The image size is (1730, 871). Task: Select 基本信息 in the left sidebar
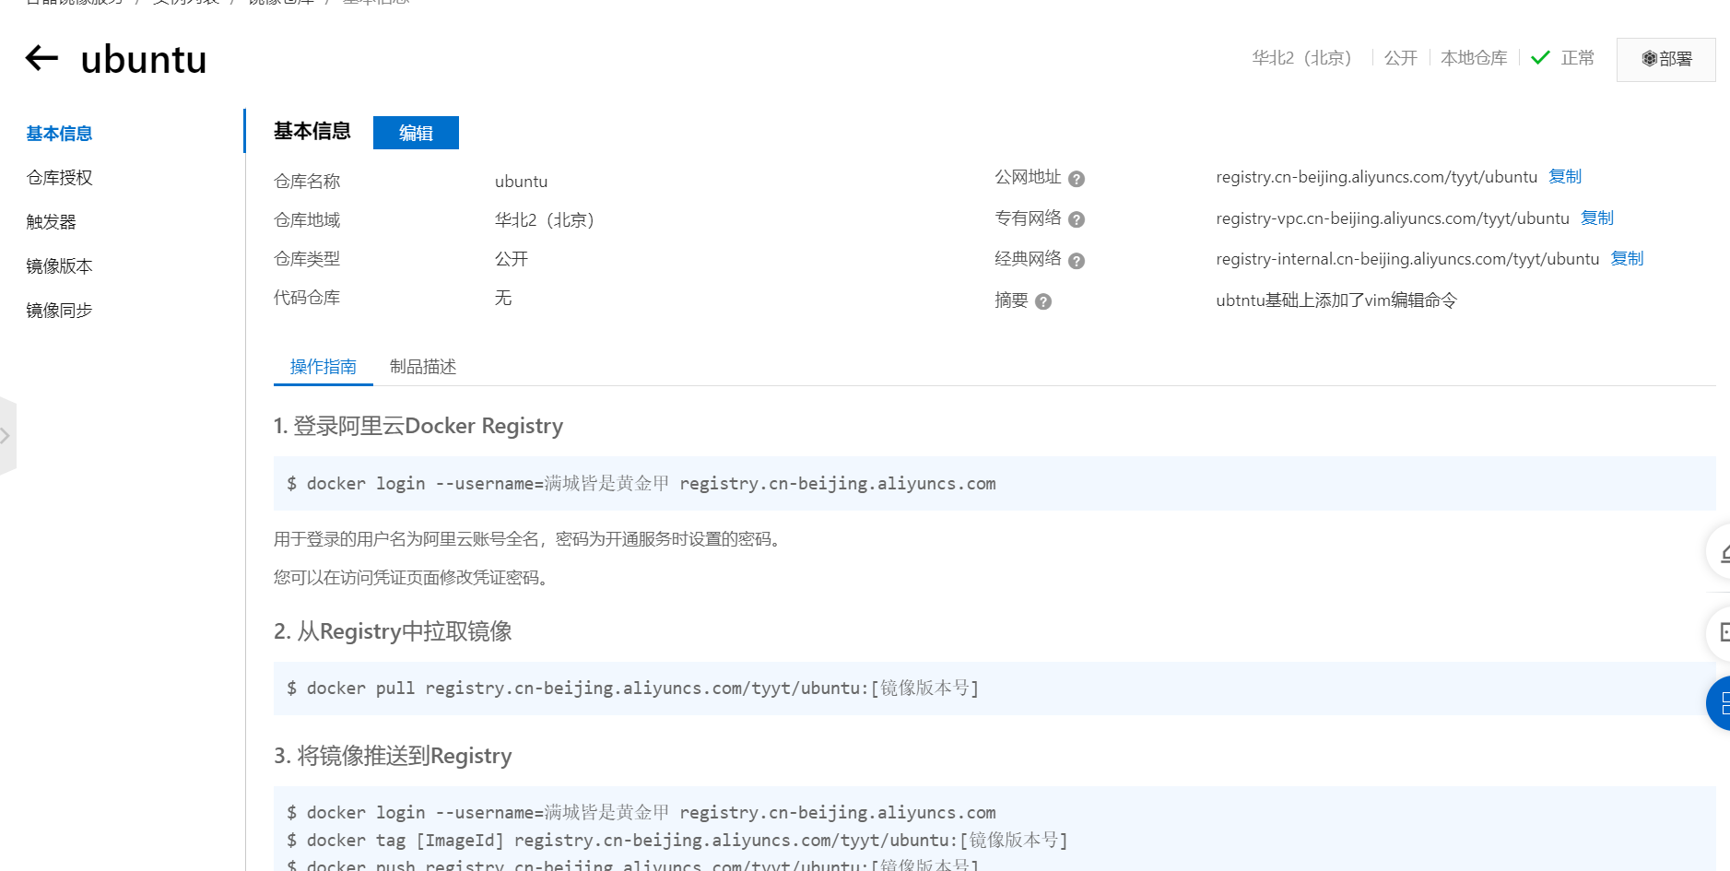pyautogui.click(x=59, y=134)
